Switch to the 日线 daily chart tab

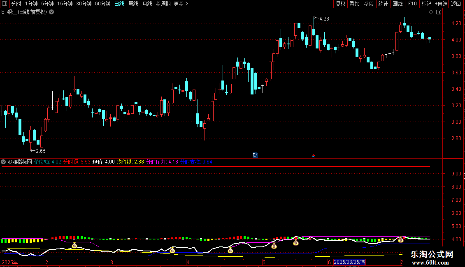click(x=119, y=4)
